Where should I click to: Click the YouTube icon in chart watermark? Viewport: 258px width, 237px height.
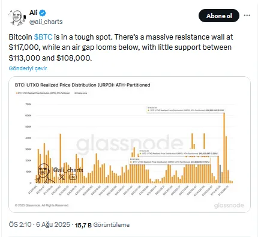click(73, 177)
